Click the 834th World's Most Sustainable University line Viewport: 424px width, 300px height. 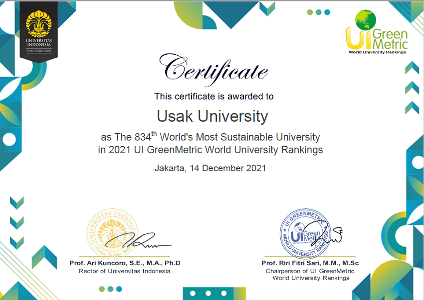pyautogui.click(x=210, y=137)
